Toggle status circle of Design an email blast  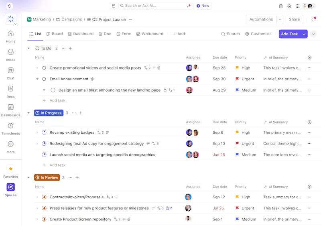pyautogui.click(x=53, y=90)
